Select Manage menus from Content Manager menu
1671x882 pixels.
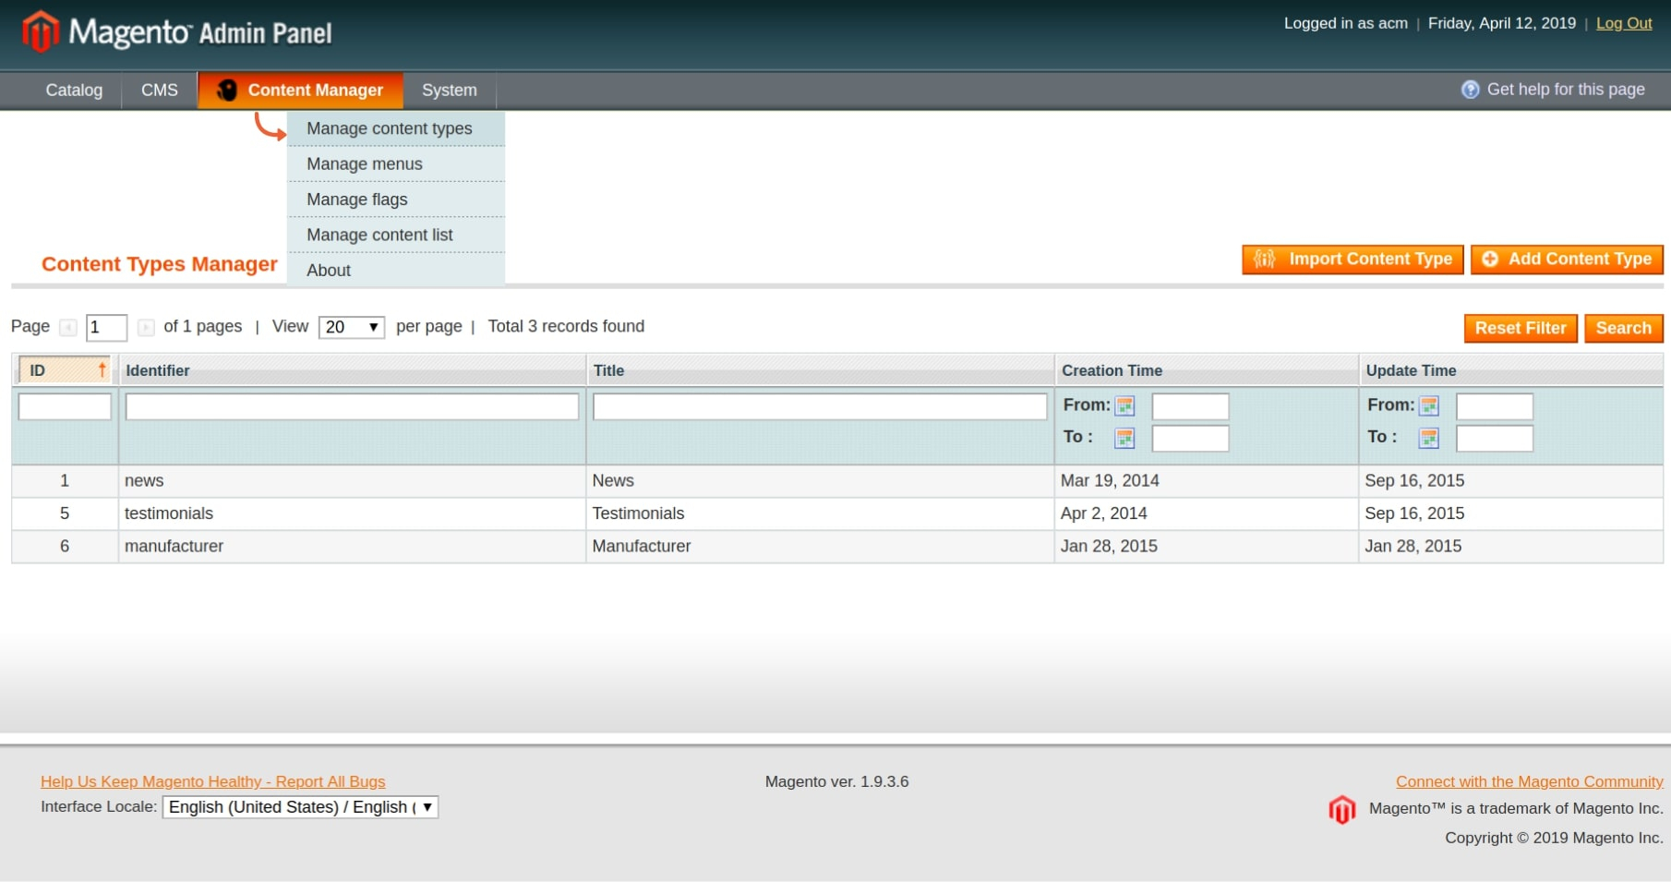click(365, 164)
